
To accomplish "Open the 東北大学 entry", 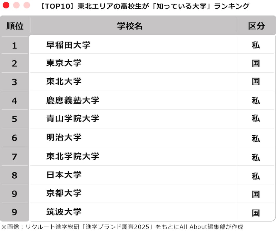I will click(64, 82).
